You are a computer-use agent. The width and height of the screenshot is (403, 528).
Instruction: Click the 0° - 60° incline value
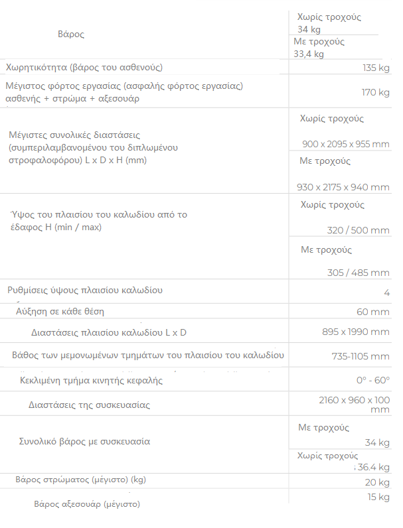coord(373,380)
